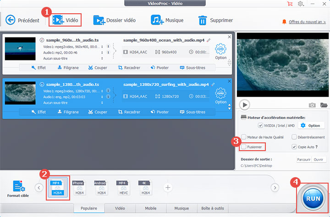Viewport: 330px width, 217px height.
Task: Open Sous-titres for the surfing video
Action: click(192, 112)
